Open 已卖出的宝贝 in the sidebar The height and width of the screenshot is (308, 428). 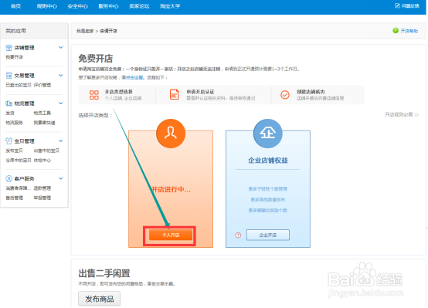click(19, 85)
